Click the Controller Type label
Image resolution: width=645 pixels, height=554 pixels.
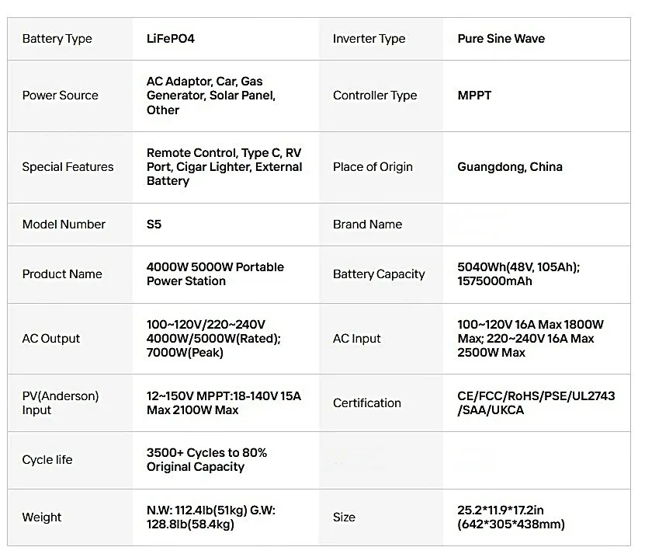pos(375,96)
